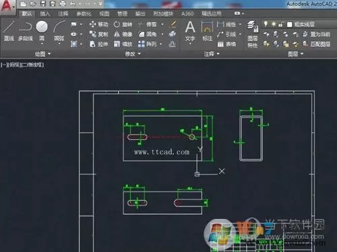This screenshot has width=337, height=252.
Task: Switch to the Insert (插入) tab
Action: [44, 14]
